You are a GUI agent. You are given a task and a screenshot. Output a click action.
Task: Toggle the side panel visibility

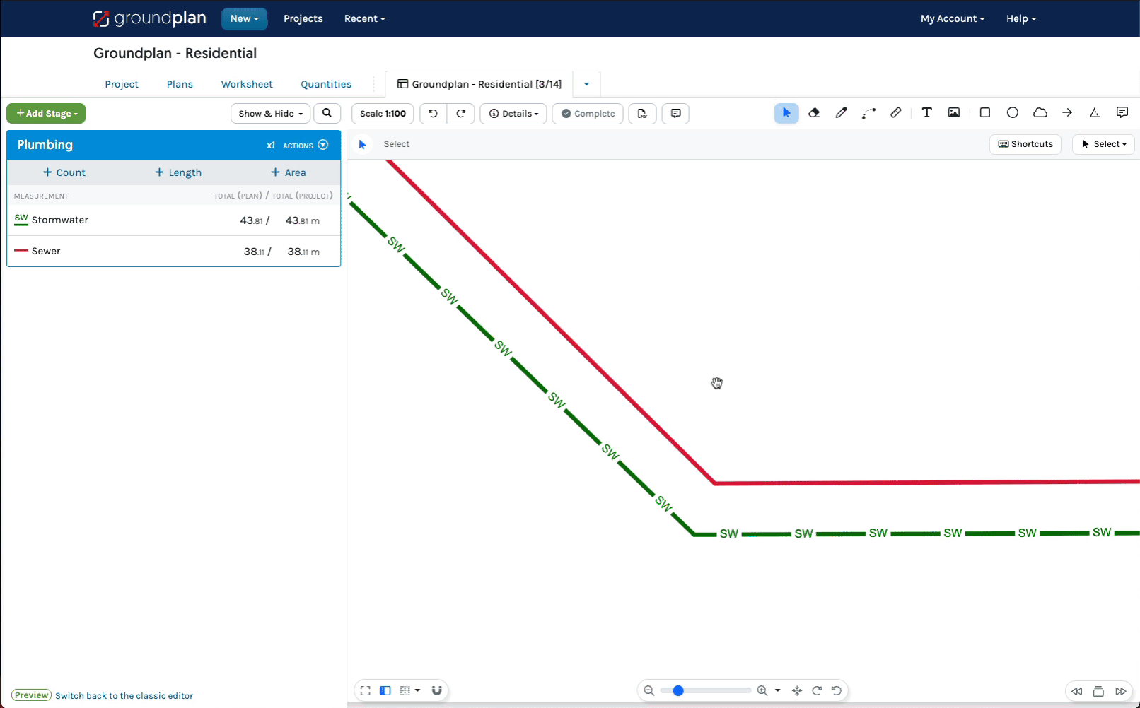385,690
